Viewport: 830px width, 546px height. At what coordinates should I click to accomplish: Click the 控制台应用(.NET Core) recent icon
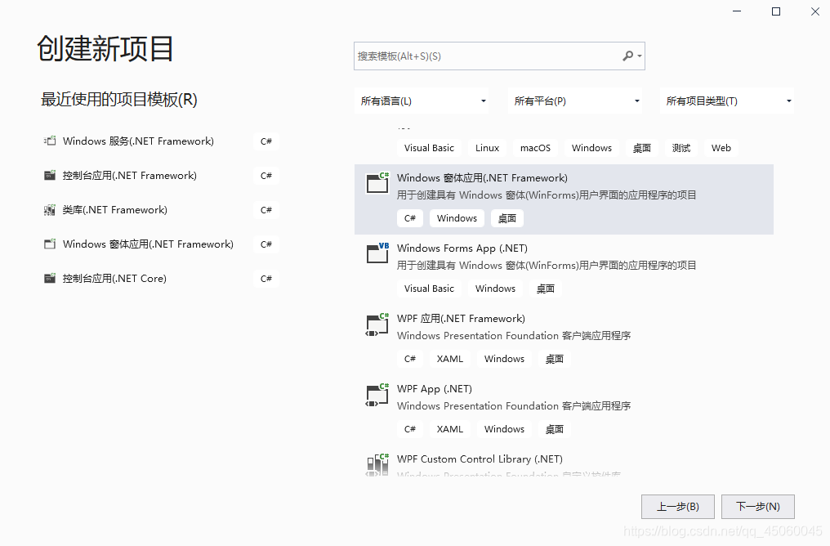pos(50,279)
